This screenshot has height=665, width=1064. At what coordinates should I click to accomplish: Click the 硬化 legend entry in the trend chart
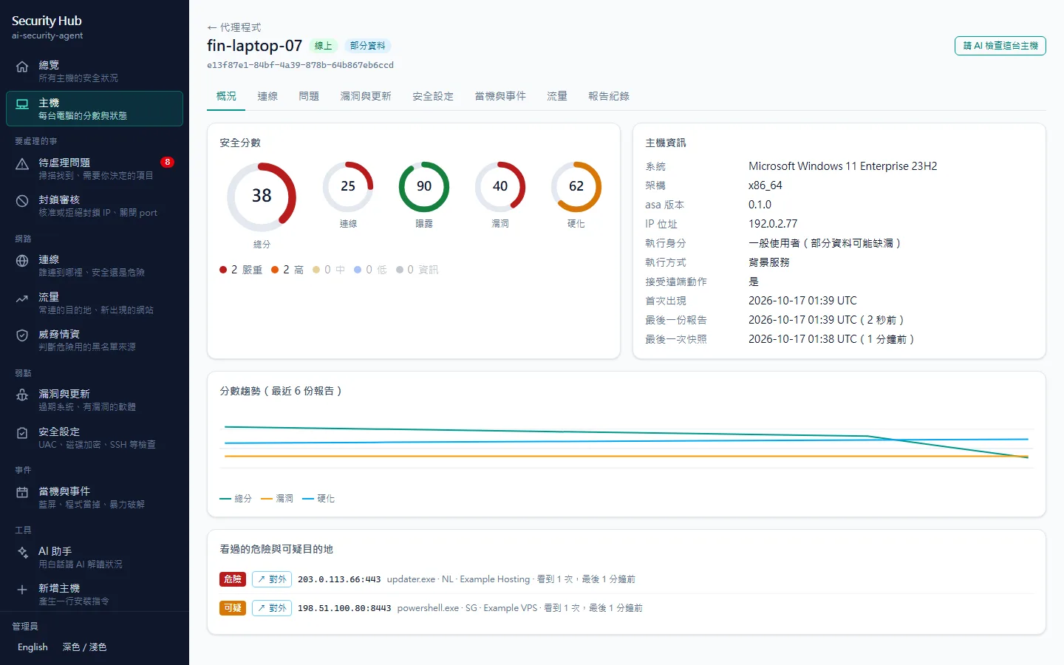[318, 499]
